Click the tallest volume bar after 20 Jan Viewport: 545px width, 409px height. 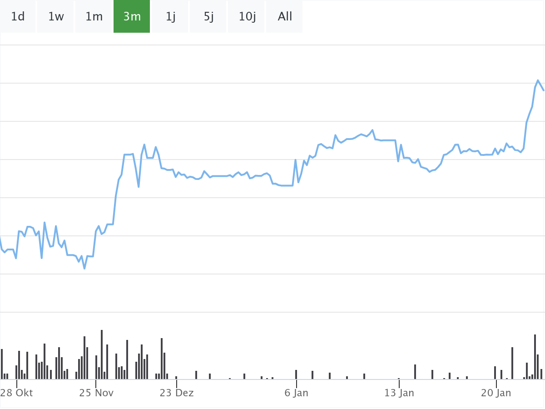point(535,357)
